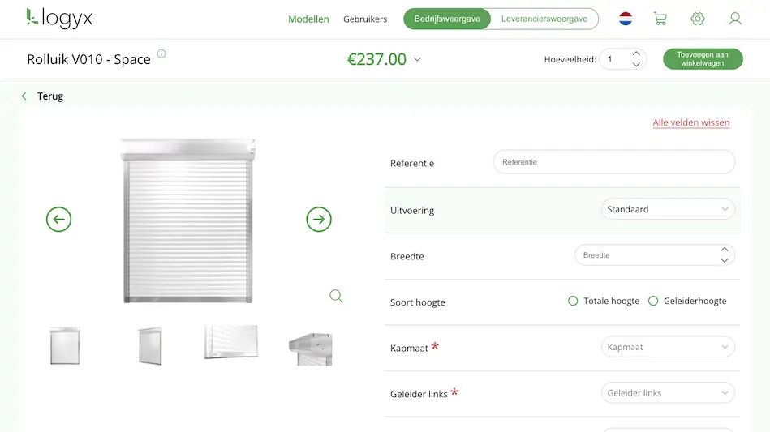This screenshot has width=770, height=432.
Task: Click the info icon beside Rolluik V010 - Space
Action: click(x=161, y=54)
